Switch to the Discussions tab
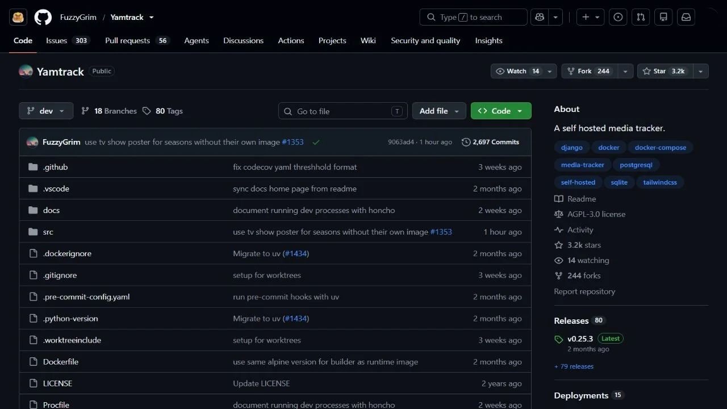 243,40
